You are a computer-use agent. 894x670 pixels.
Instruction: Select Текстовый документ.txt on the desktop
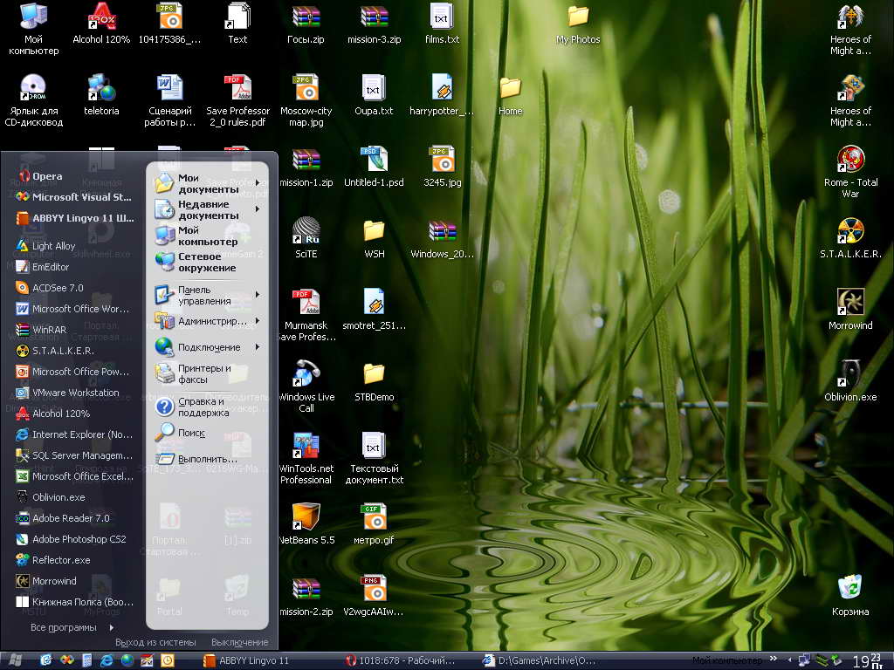point(374,458)
